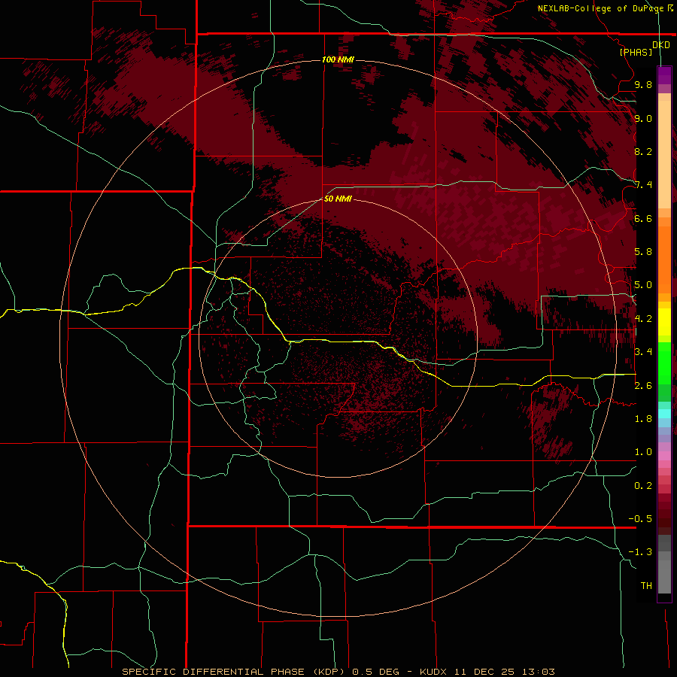Click the 100 NMI range ring label
Image resolution: width=677 pixels, height=677 pixels.
click(338, 59)
